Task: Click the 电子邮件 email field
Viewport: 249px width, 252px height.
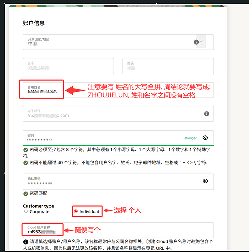Action: (x=118, y=114)
